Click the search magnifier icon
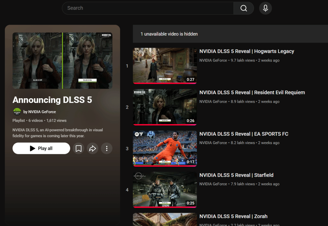The height and width of the screenshot is (226, 328). [244, 8]
